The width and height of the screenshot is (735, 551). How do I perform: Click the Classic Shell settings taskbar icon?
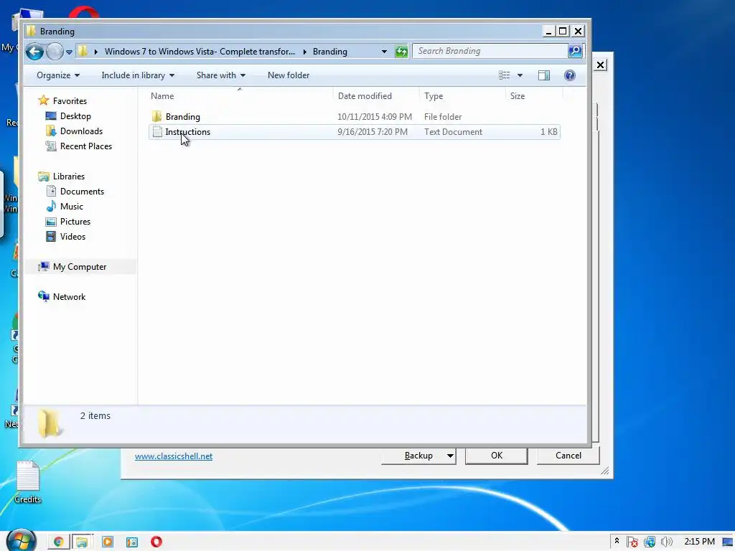(x=132, y=542)
